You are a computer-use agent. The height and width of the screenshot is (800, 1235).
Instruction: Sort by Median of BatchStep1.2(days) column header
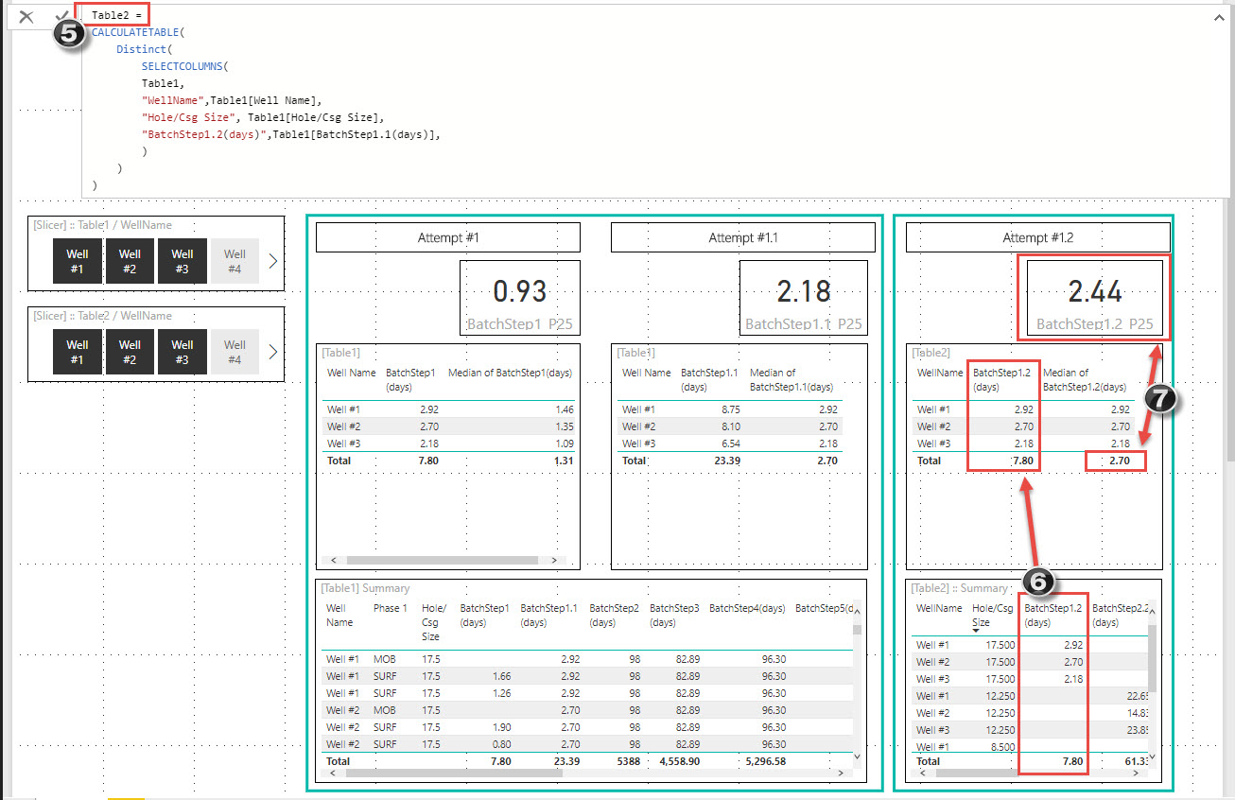pyautogui.click(x=1085, y=379)
